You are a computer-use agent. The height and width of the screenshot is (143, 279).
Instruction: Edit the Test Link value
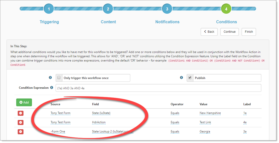(206, 122)
